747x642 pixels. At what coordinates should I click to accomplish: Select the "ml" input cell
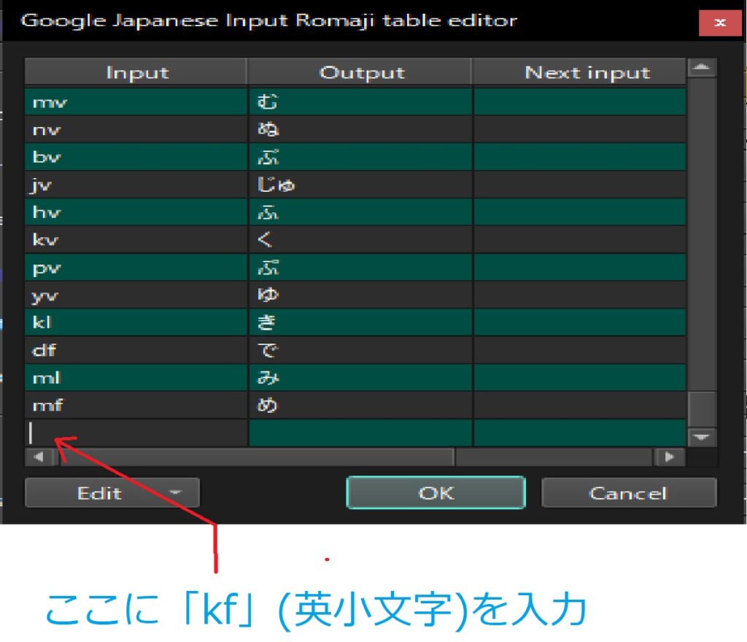(x=136, y=378)
